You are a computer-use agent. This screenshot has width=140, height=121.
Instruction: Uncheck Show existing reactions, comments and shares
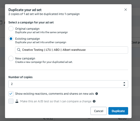pos(11,94)
